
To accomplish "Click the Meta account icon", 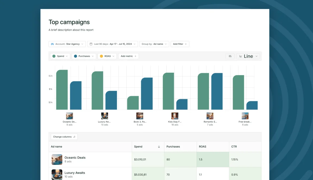I will click(52, 44).
